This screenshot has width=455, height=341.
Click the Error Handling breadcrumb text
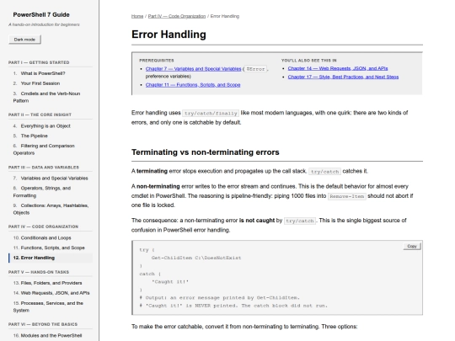coord(225,16)
